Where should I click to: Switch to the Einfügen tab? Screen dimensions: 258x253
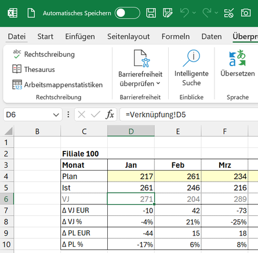pyautogui.click(x=80, y=37)
